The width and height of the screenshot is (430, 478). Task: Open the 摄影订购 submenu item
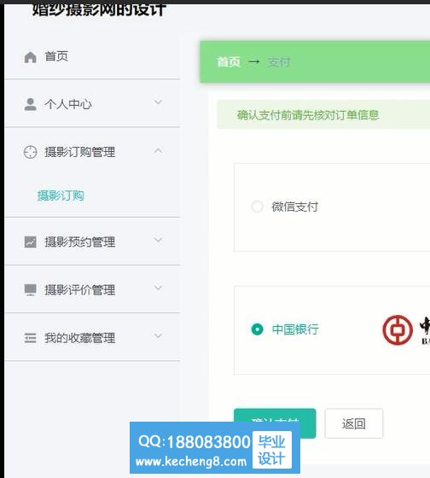point(61,195)
